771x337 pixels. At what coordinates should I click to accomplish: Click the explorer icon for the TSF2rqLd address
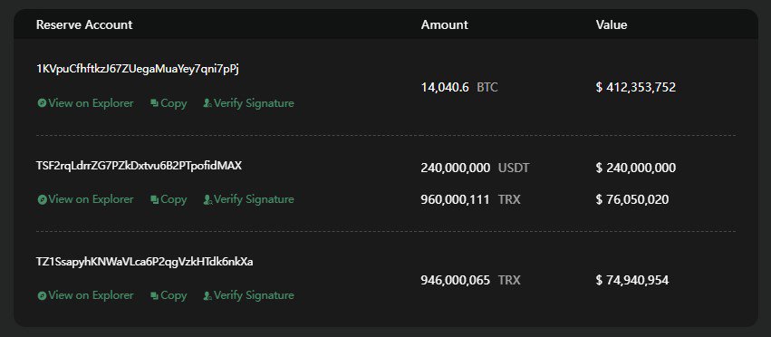[43, 199]
